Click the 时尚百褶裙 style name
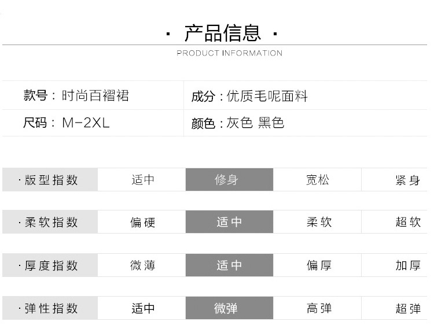434x329 pixels. pos(95,95)
